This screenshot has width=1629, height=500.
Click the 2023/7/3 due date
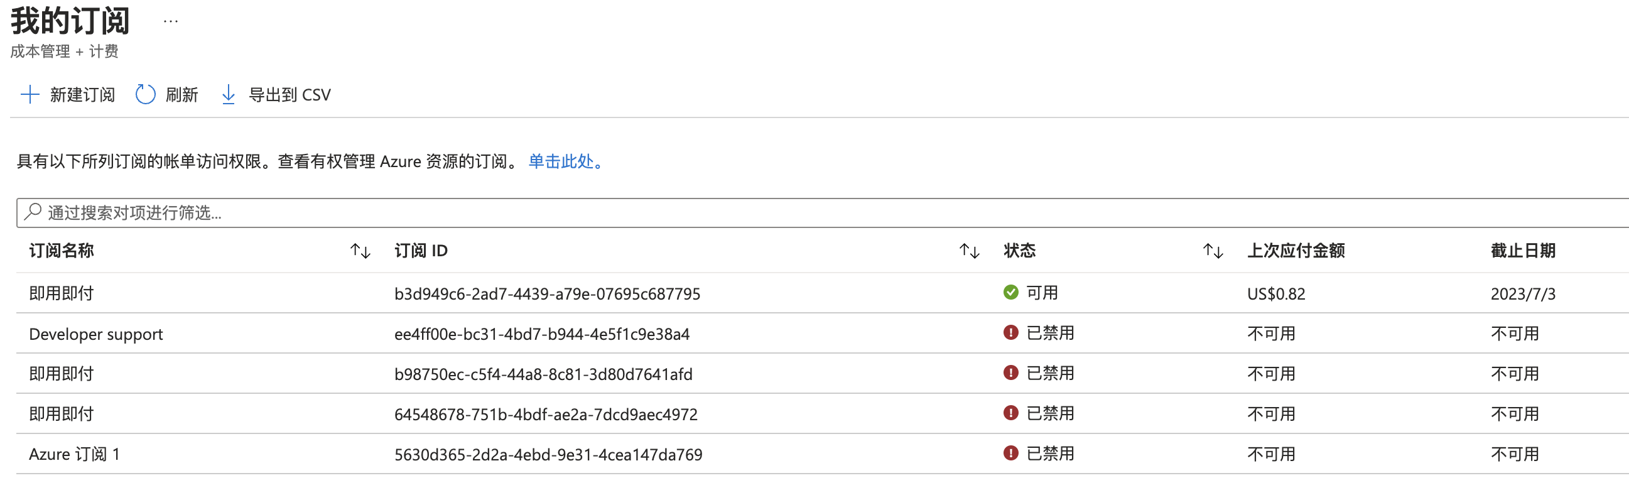(1523, 294)
